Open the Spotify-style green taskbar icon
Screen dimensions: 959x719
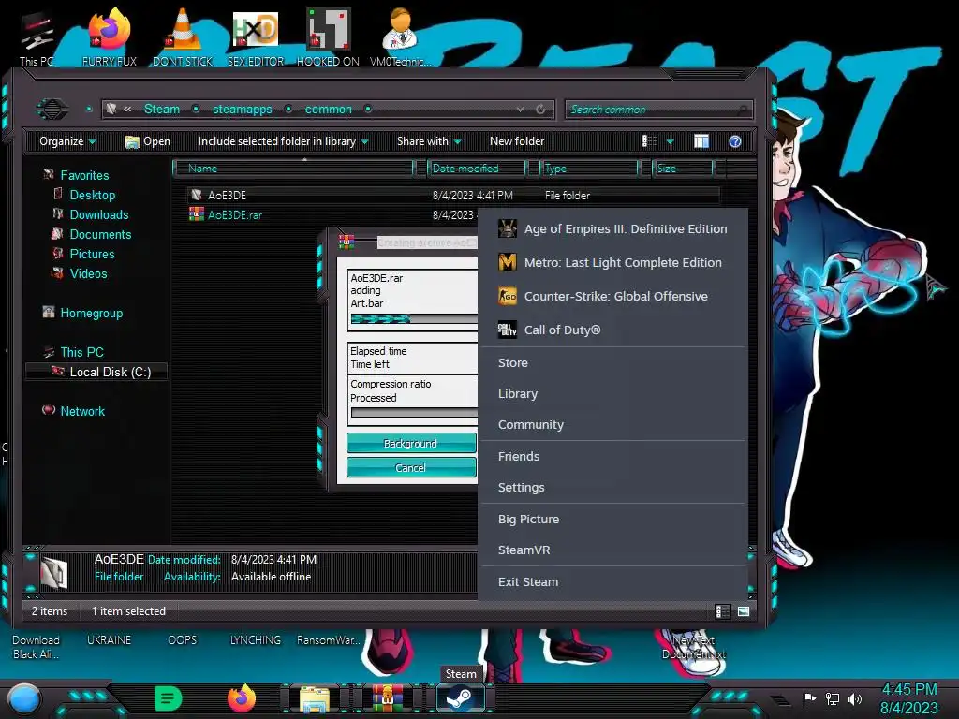pos(169,698)
